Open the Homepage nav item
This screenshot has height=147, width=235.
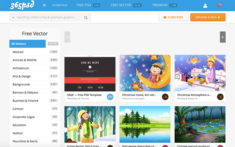coord(60,5)
